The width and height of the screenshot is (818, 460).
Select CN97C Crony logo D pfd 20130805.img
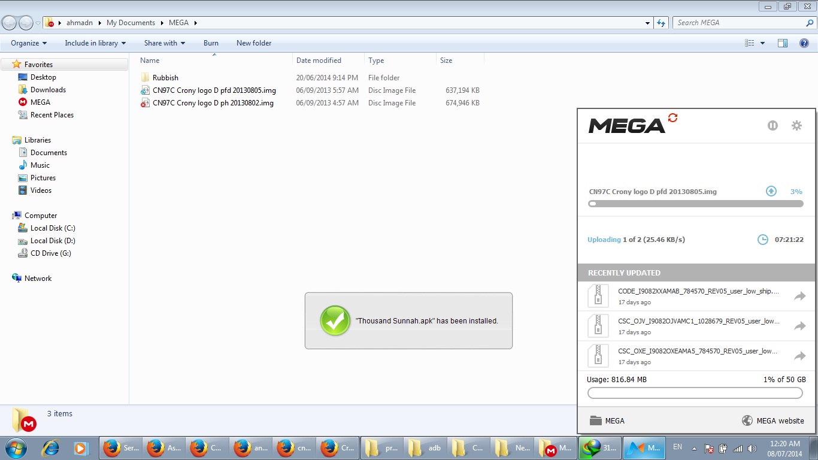(214, 90)
